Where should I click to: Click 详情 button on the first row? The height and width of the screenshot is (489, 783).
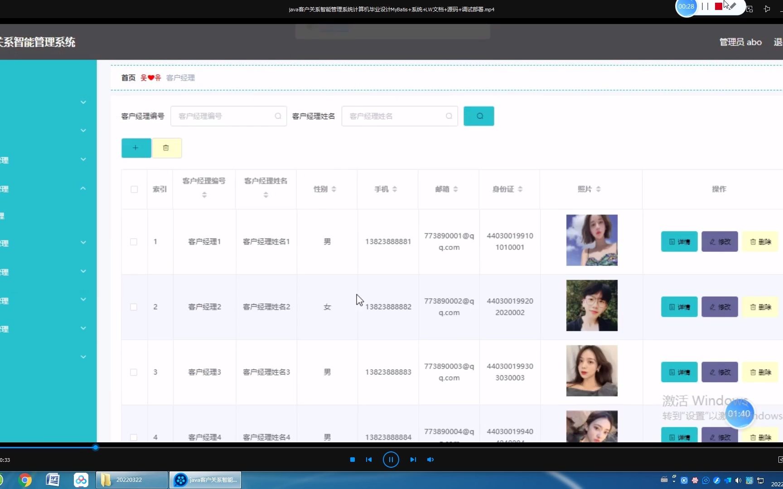click(x=679, y=241)
